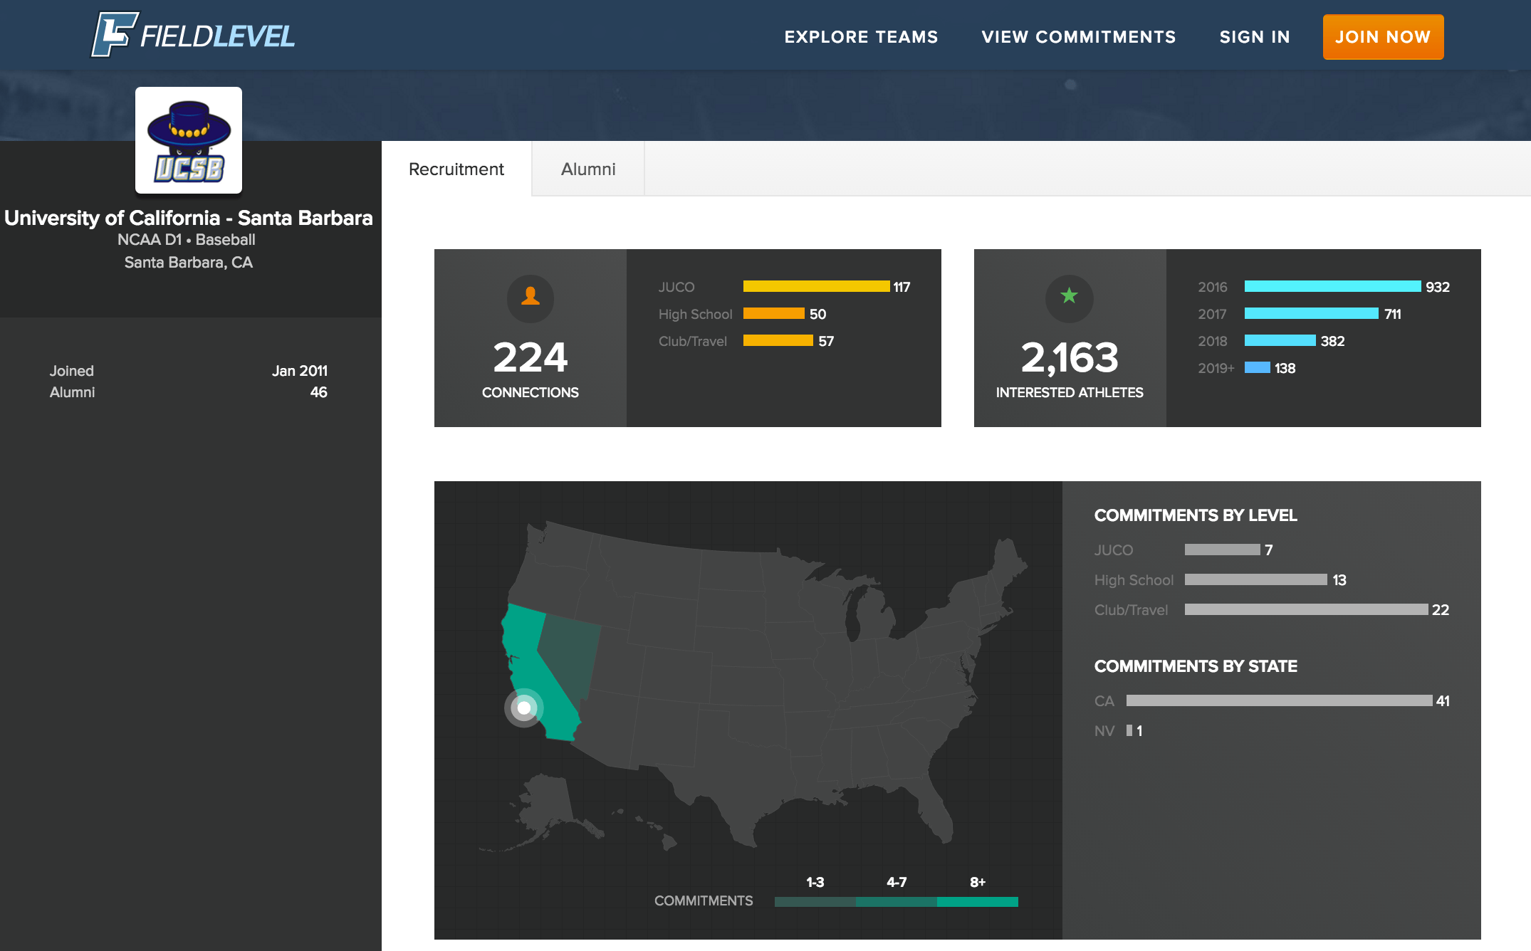
Task: Click the NV state bar showing 1
Action: [x=1129, y=730]
